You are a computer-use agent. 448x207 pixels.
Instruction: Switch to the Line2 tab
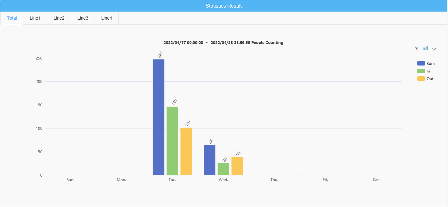(59, 18)
